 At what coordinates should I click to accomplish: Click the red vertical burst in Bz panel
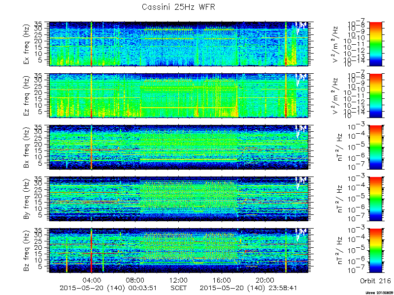click(92, 251)
